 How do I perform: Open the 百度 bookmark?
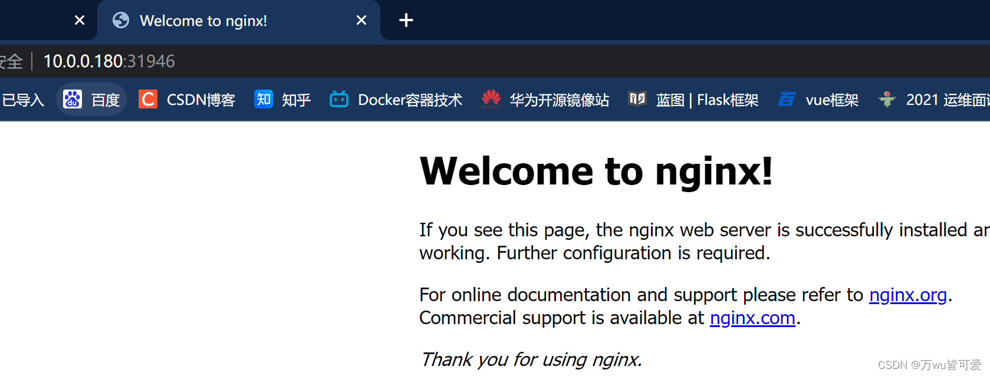coord(91,100)
